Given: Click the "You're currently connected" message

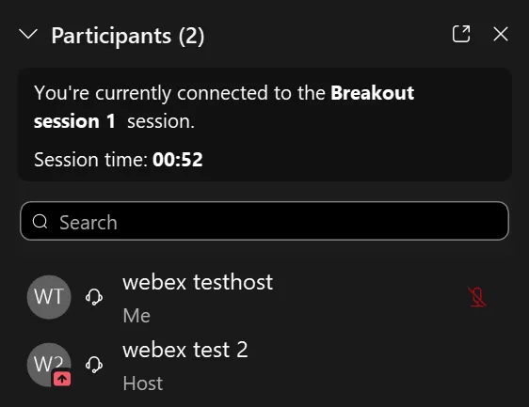Looking at the screenshot, I should 224,107.
